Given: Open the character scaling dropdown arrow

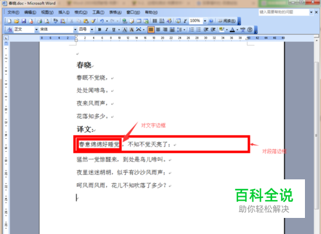Looking at the screenshot, I should point(144,30).
